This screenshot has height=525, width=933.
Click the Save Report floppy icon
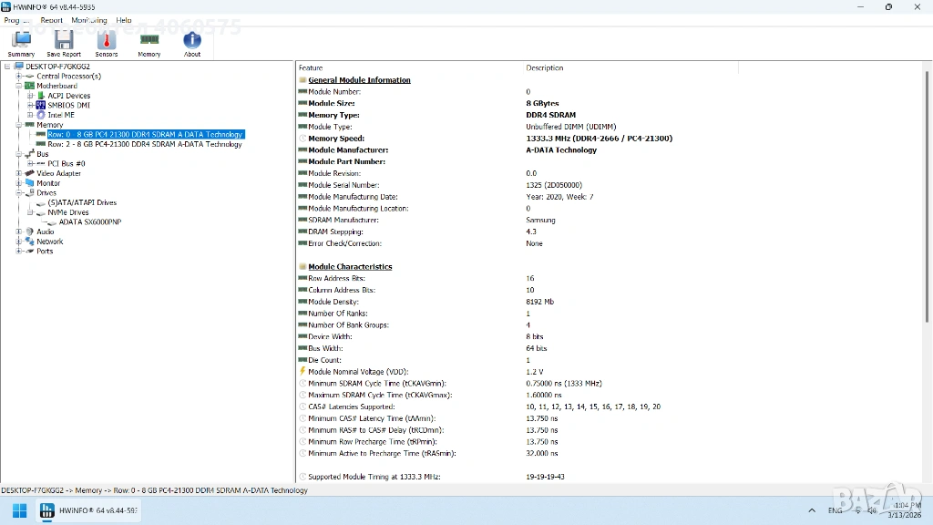64,42
